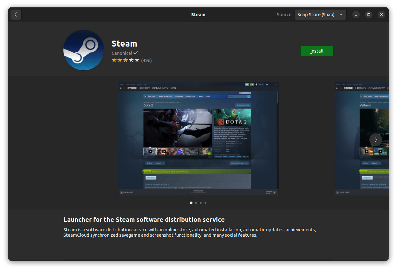397x270 pixels.
Task: Select the third carousel page dot
Action: (x=201, y=203)
